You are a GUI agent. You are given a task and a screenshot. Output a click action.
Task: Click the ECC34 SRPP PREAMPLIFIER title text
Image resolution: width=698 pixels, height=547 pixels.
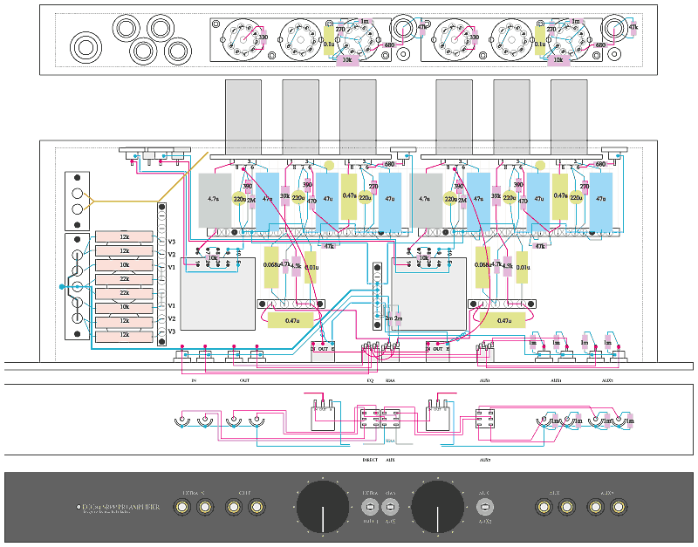123,506
